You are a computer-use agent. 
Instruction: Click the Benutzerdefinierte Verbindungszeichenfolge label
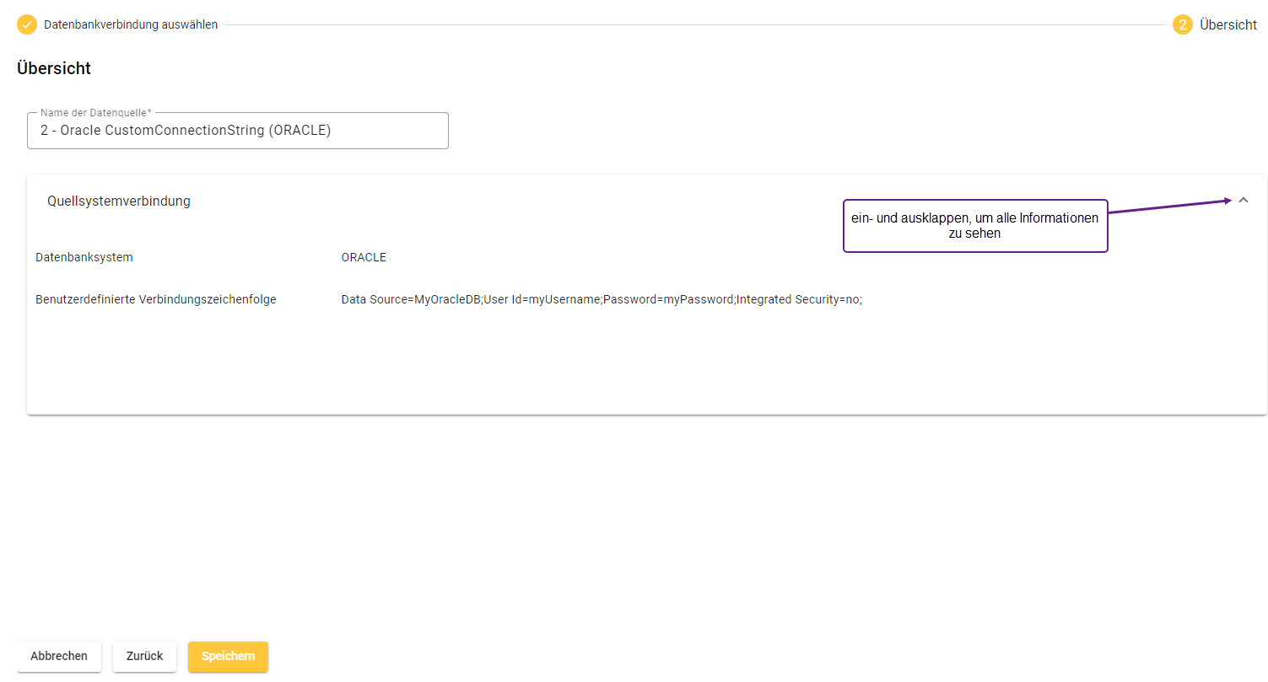[156, 299]
